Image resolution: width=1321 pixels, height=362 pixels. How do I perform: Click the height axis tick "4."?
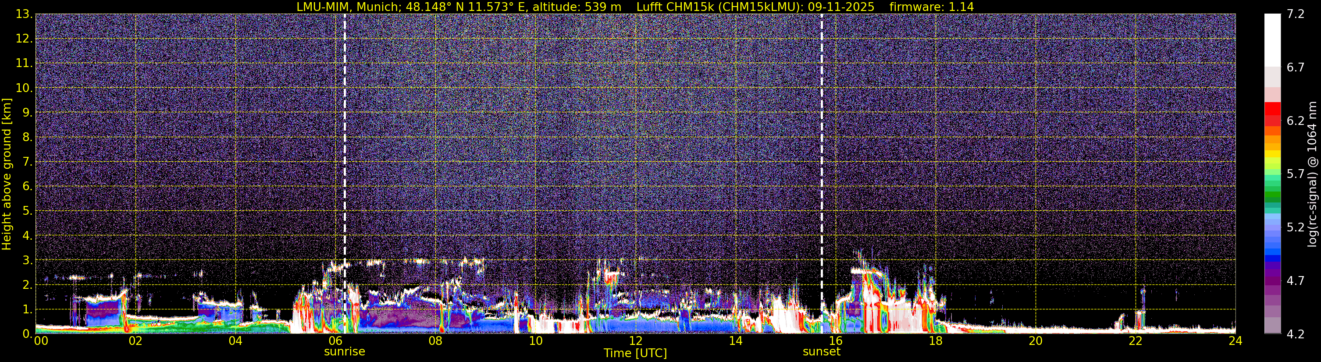tap(27, 236)
